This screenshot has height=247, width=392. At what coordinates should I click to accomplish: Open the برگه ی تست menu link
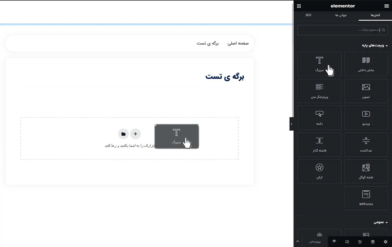[x=208, y=43]
